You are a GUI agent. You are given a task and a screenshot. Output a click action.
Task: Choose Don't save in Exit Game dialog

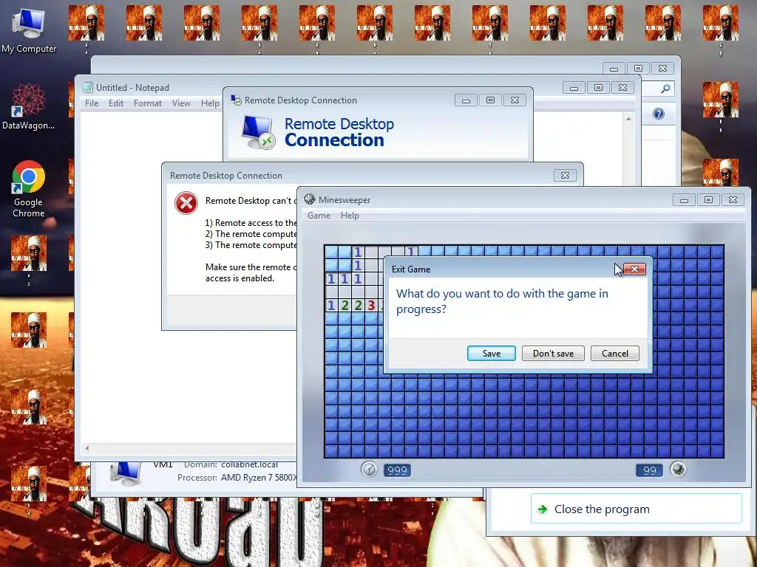pos(553,354)
